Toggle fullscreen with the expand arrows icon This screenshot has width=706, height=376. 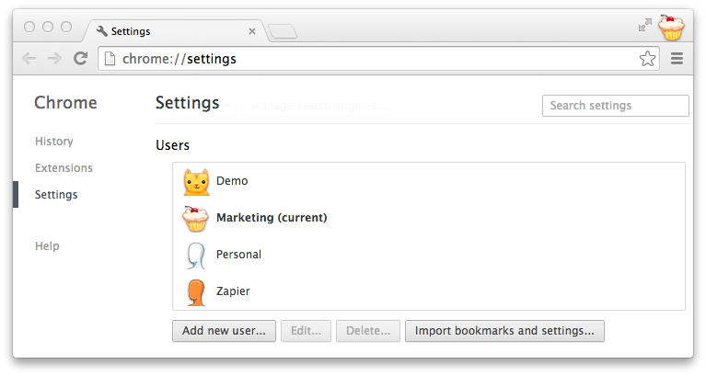[x=644, y=26]
